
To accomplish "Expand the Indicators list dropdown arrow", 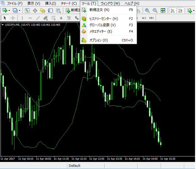I will (x=194, y=11).
